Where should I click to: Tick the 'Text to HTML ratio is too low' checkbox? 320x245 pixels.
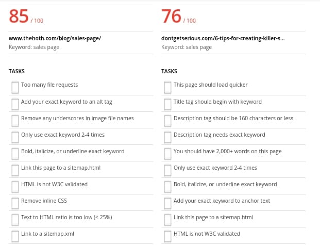(15, 220)
